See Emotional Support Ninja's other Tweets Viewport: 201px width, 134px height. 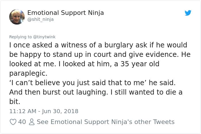(105, 122)
